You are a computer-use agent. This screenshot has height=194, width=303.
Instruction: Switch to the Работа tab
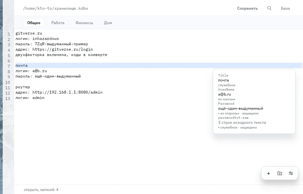(58, 23)
